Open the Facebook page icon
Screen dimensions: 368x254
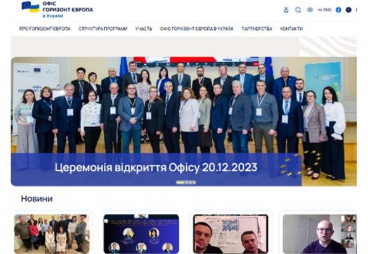(338, 10)
